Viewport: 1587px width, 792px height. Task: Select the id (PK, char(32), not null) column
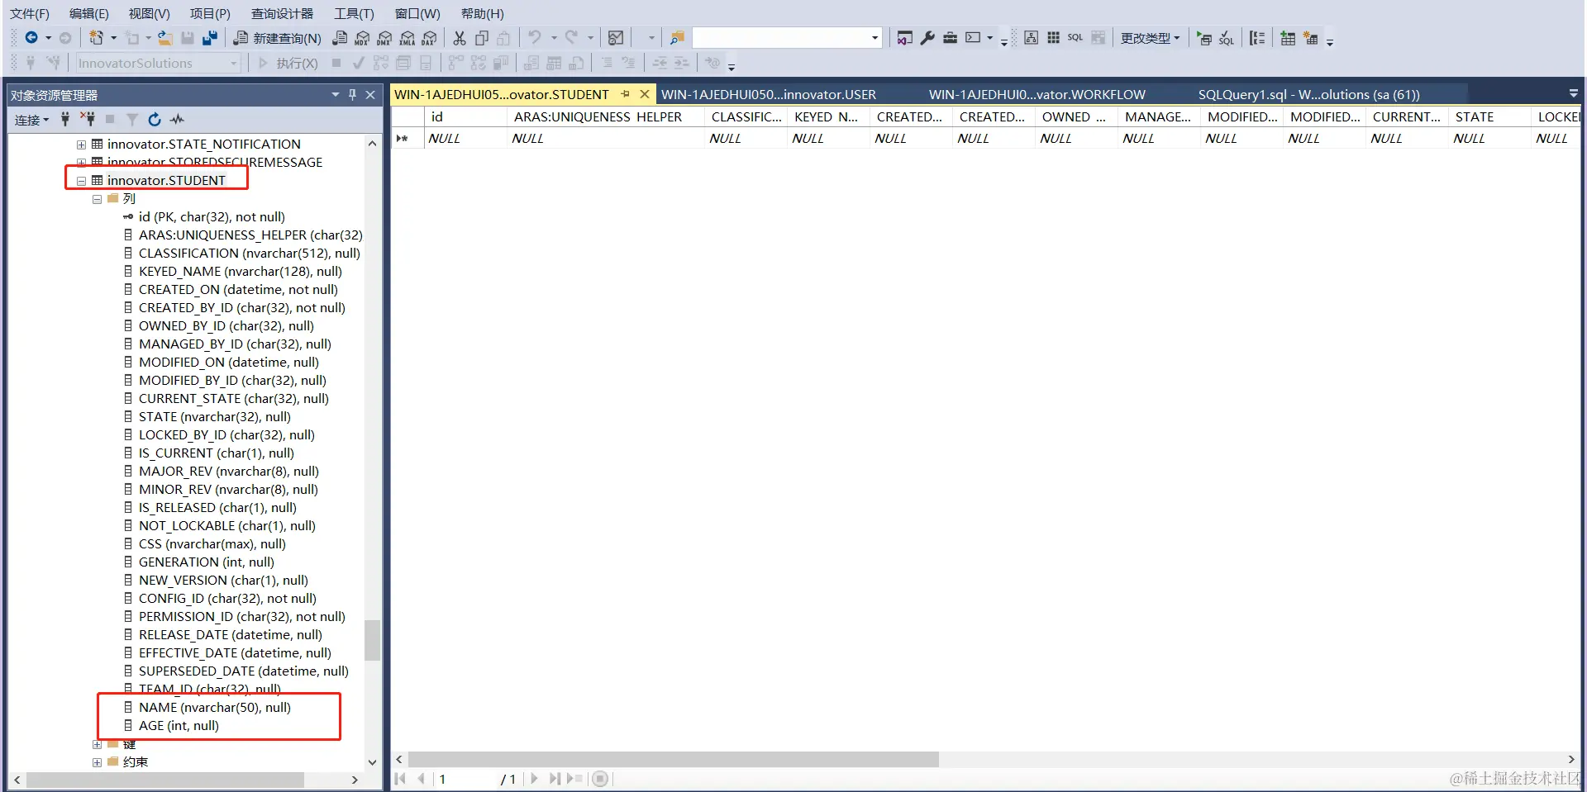pyautogui.click(x=212, y=217)
